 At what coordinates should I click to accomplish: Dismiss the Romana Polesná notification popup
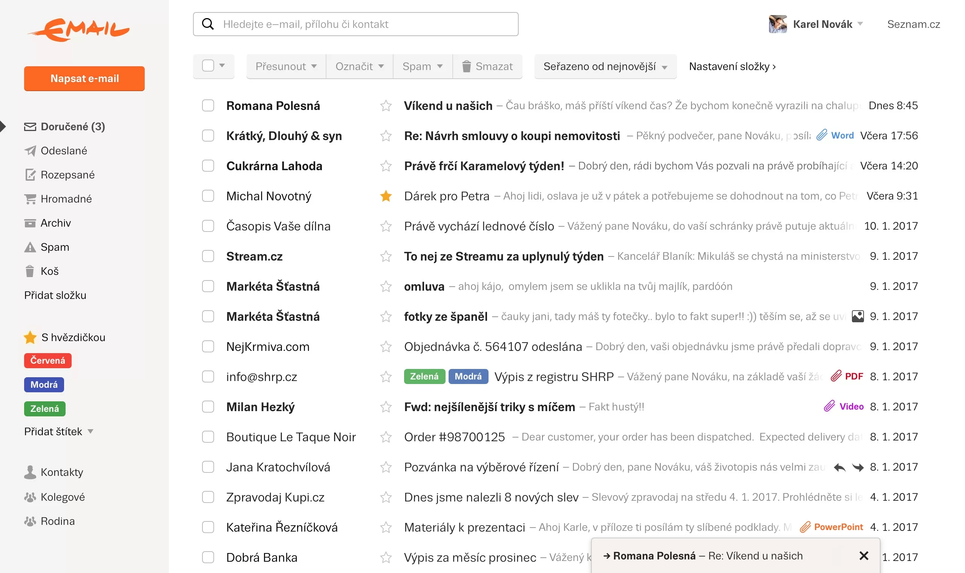863,555
